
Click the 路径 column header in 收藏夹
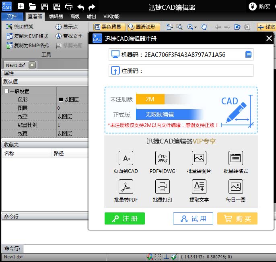pos(70,153)
